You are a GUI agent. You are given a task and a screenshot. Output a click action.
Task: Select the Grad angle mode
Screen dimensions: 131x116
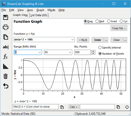tap(112, 21)
